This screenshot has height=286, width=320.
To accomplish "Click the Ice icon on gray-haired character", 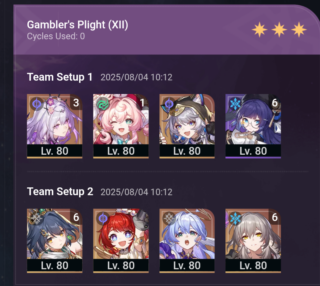I will coord(235,218).
